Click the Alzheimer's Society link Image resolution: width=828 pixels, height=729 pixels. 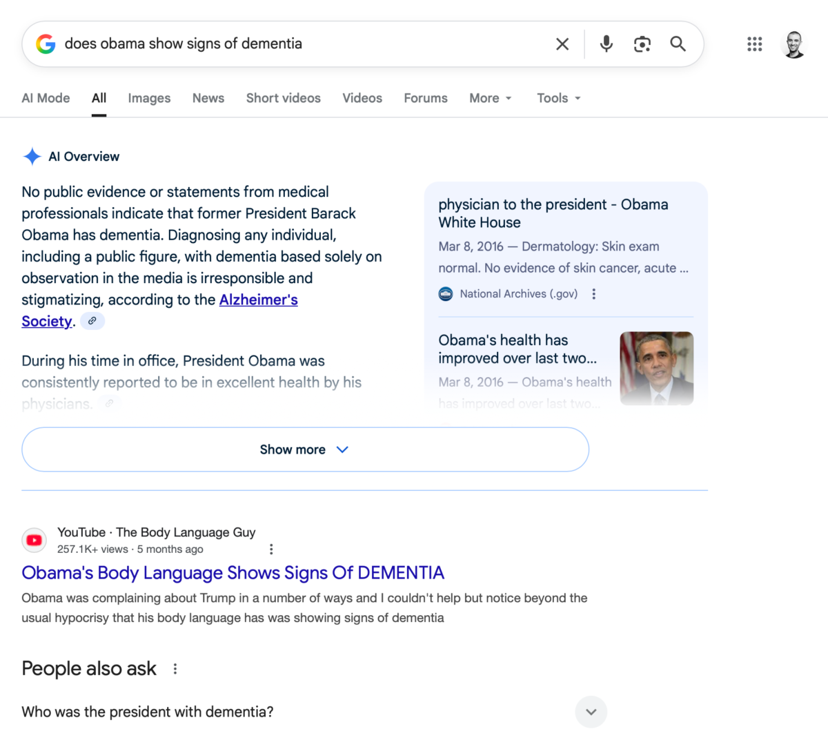pos(258,300)
